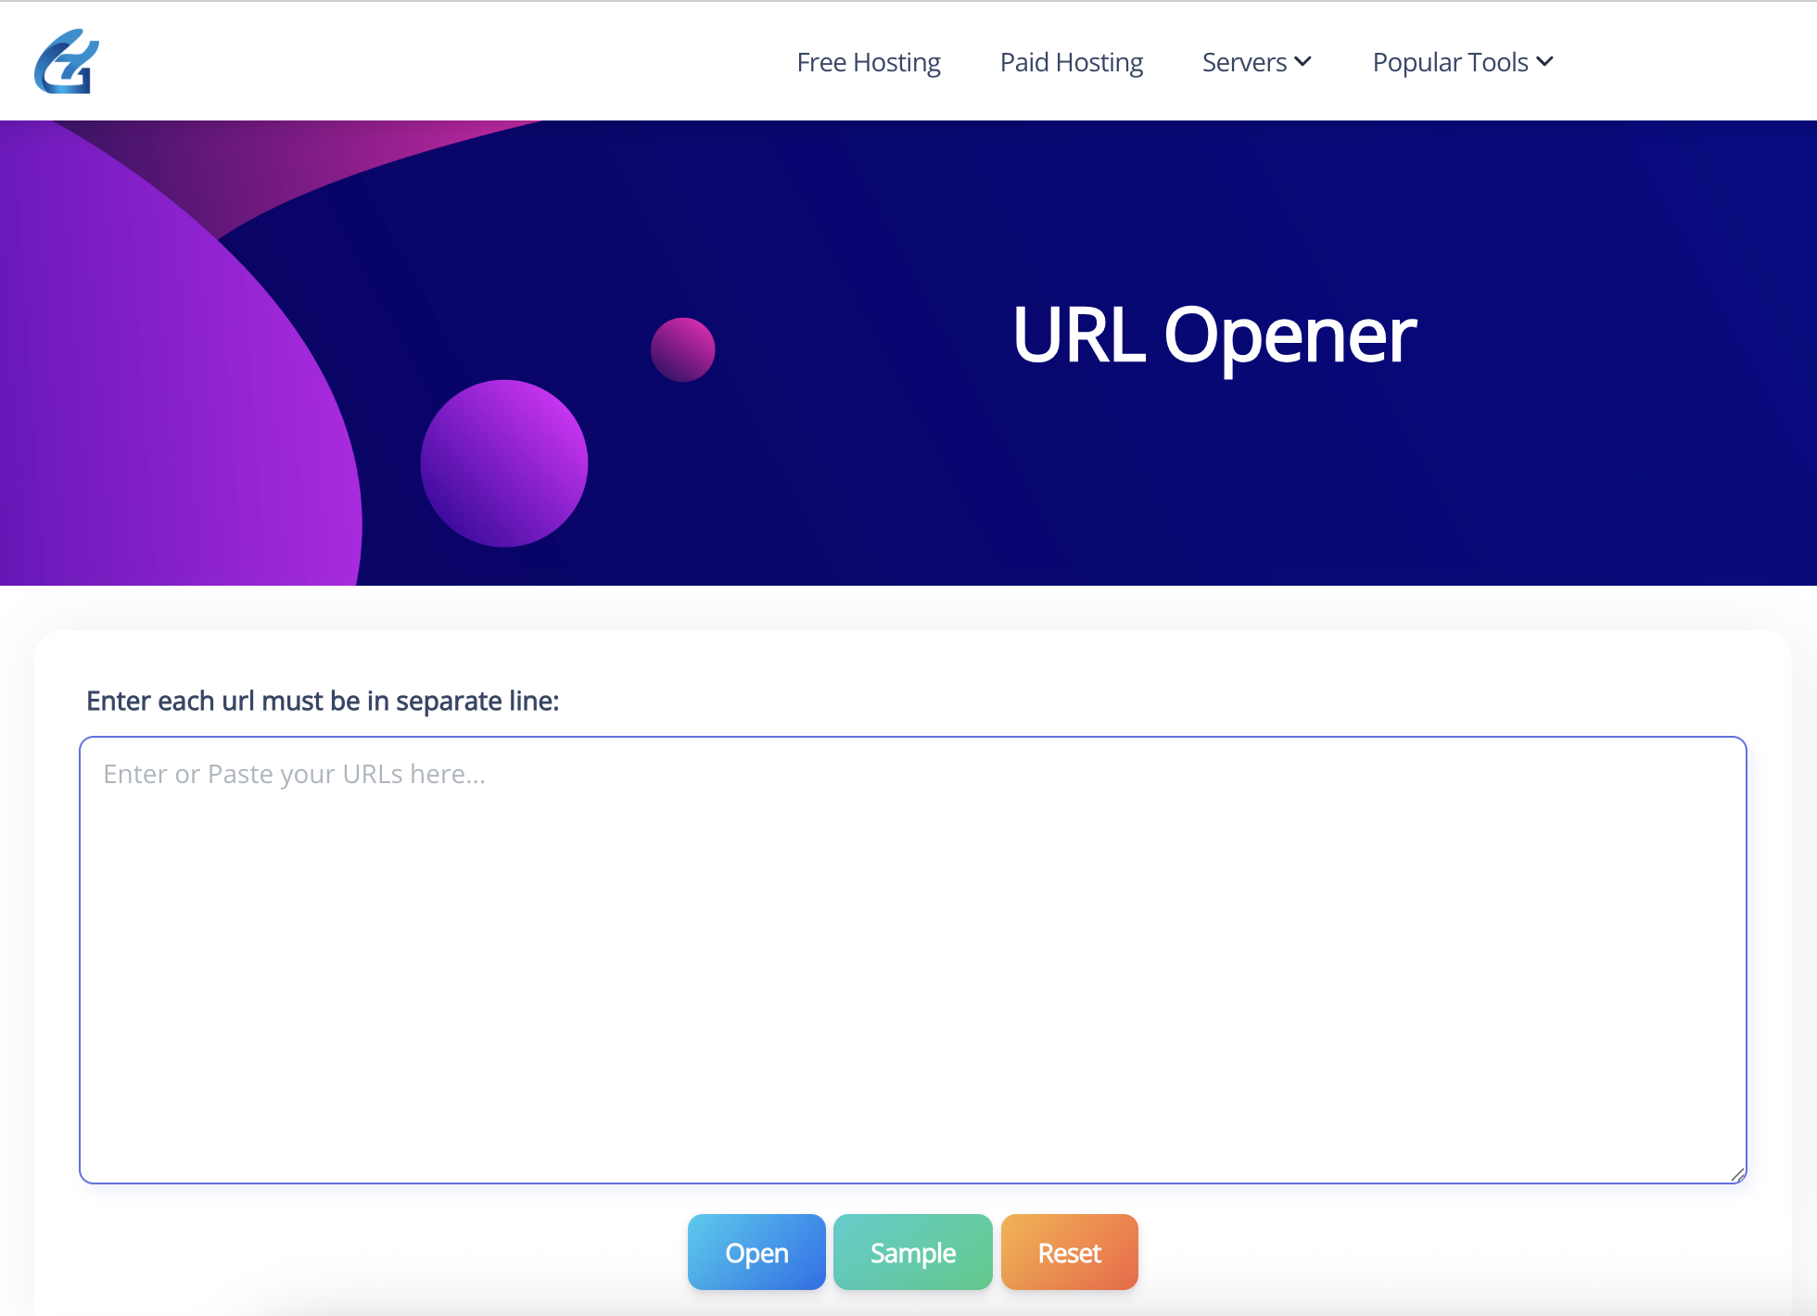Click the placeholder text 'Enter or Paste your URLs'
Screen dimensions: 1817x1316
pos(294,774)
